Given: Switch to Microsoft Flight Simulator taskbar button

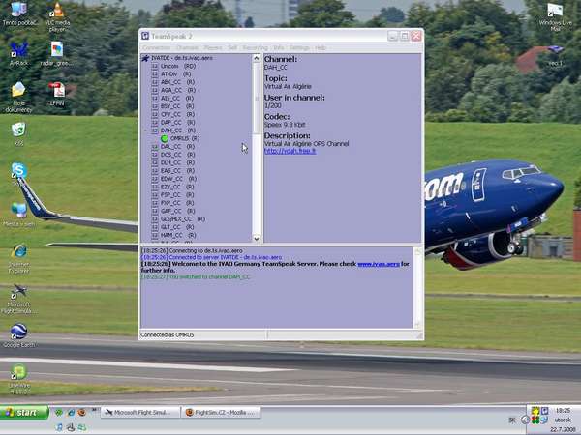Looking at the screenshot, I should (140, 413).
